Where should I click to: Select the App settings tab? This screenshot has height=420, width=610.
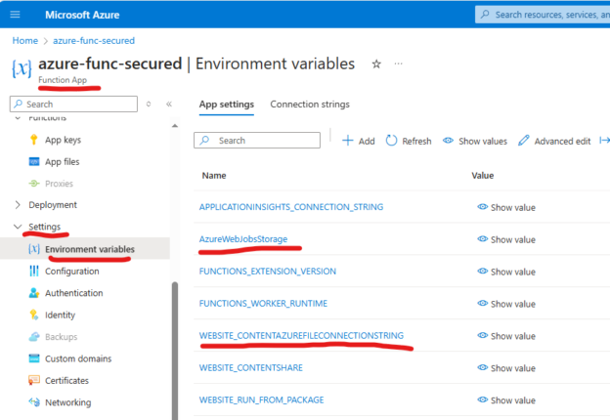point(226,105)
